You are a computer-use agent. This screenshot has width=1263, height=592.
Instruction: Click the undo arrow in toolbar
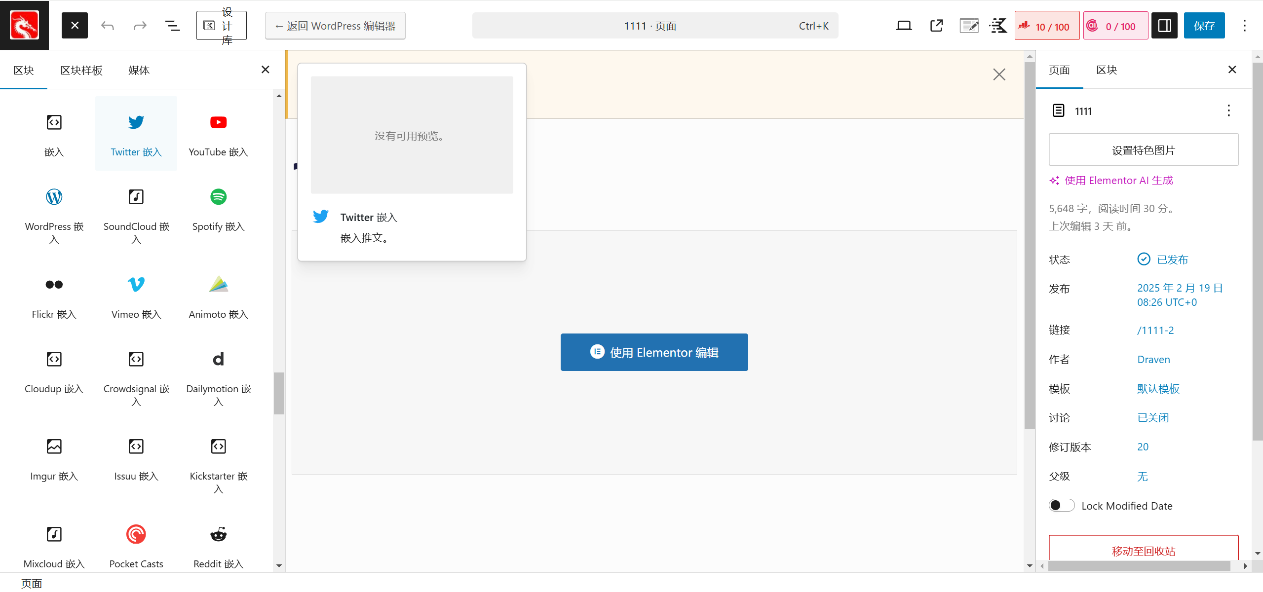click(x=108, y=26)
